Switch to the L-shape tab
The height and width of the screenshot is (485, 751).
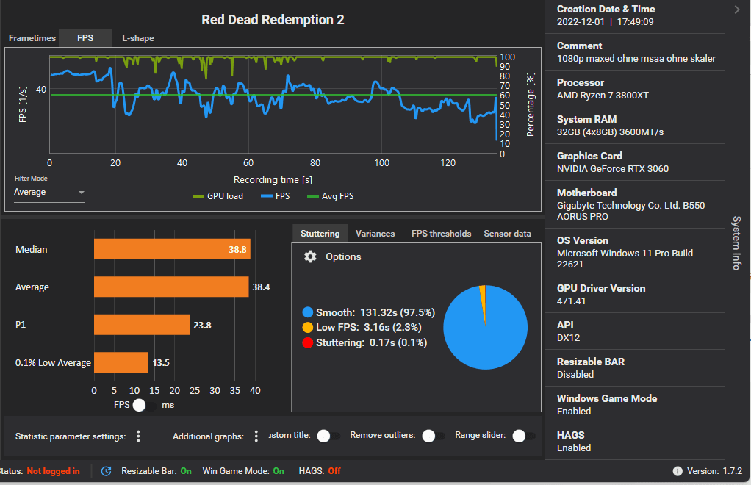pyautogui.click(x=138, y=37)
